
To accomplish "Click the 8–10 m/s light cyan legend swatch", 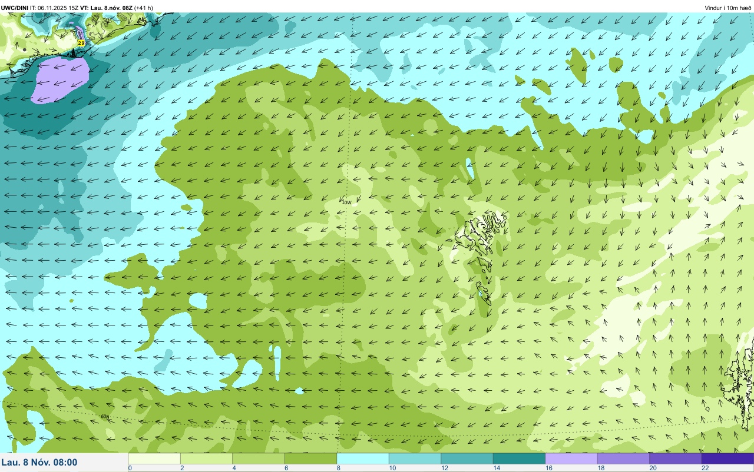I will (363, 458).
